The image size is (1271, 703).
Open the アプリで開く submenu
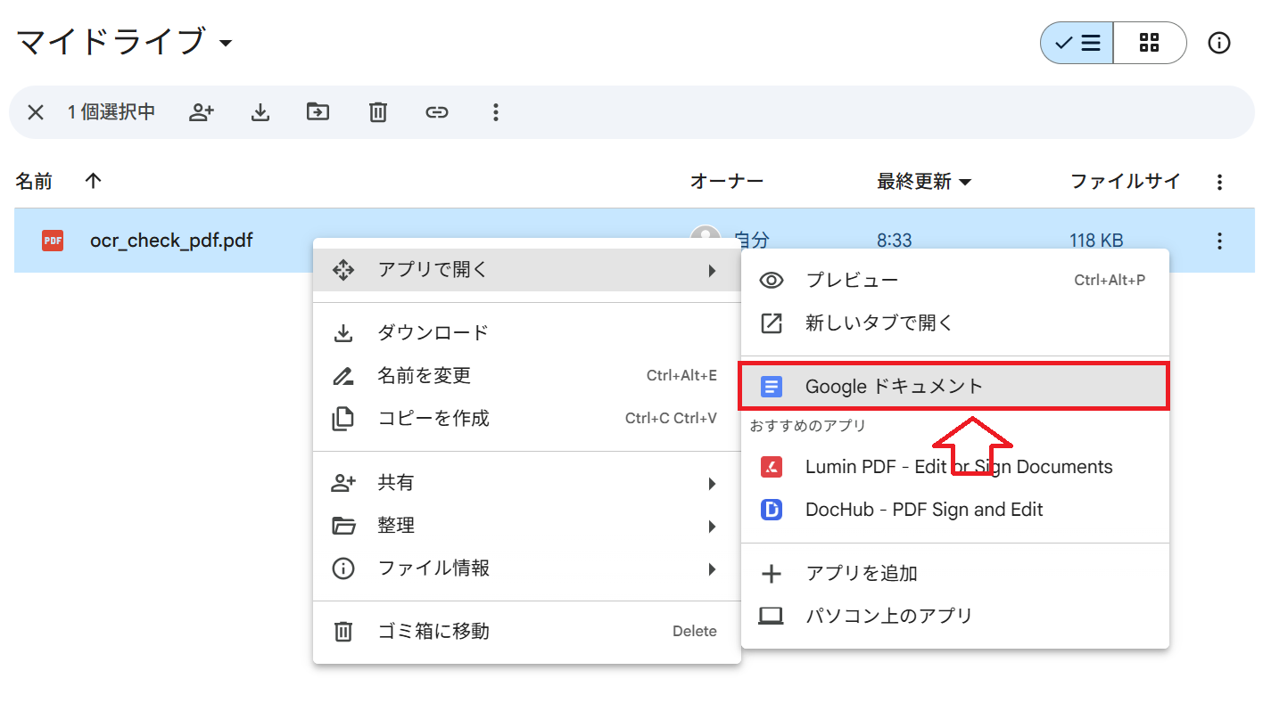point(527,270)
